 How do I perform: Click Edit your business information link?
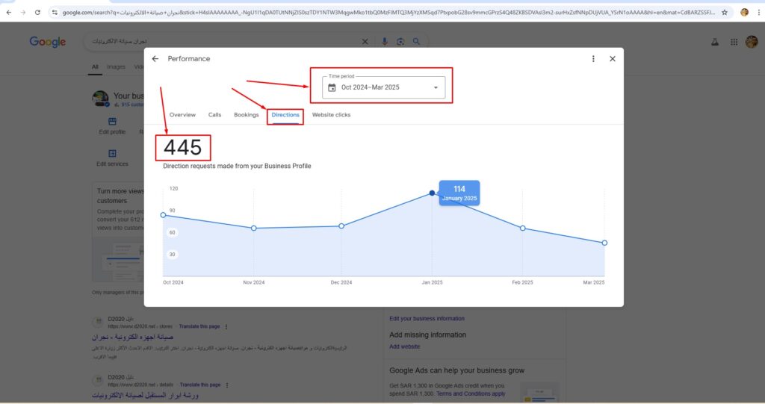pos(427,319)
